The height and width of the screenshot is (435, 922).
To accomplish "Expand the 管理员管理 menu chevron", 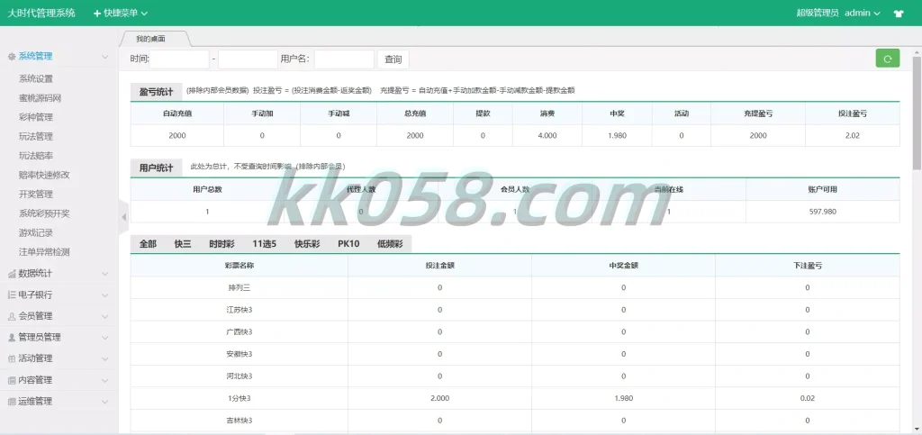I will pos(104,338).
